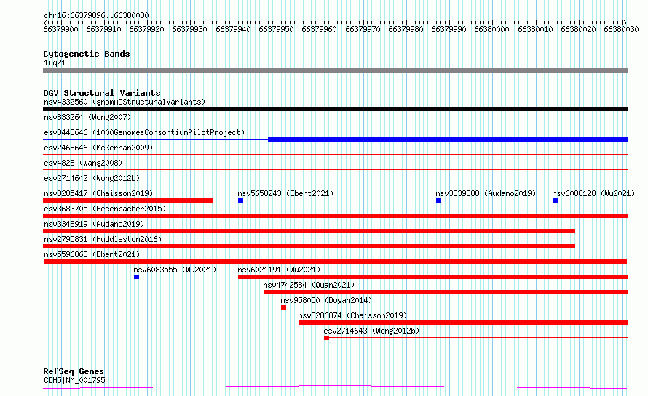The width and height of the screenshot is (648, 396).
Task: Click nsv3285417 (Chaisson2019) label
Action: [98, 193]
